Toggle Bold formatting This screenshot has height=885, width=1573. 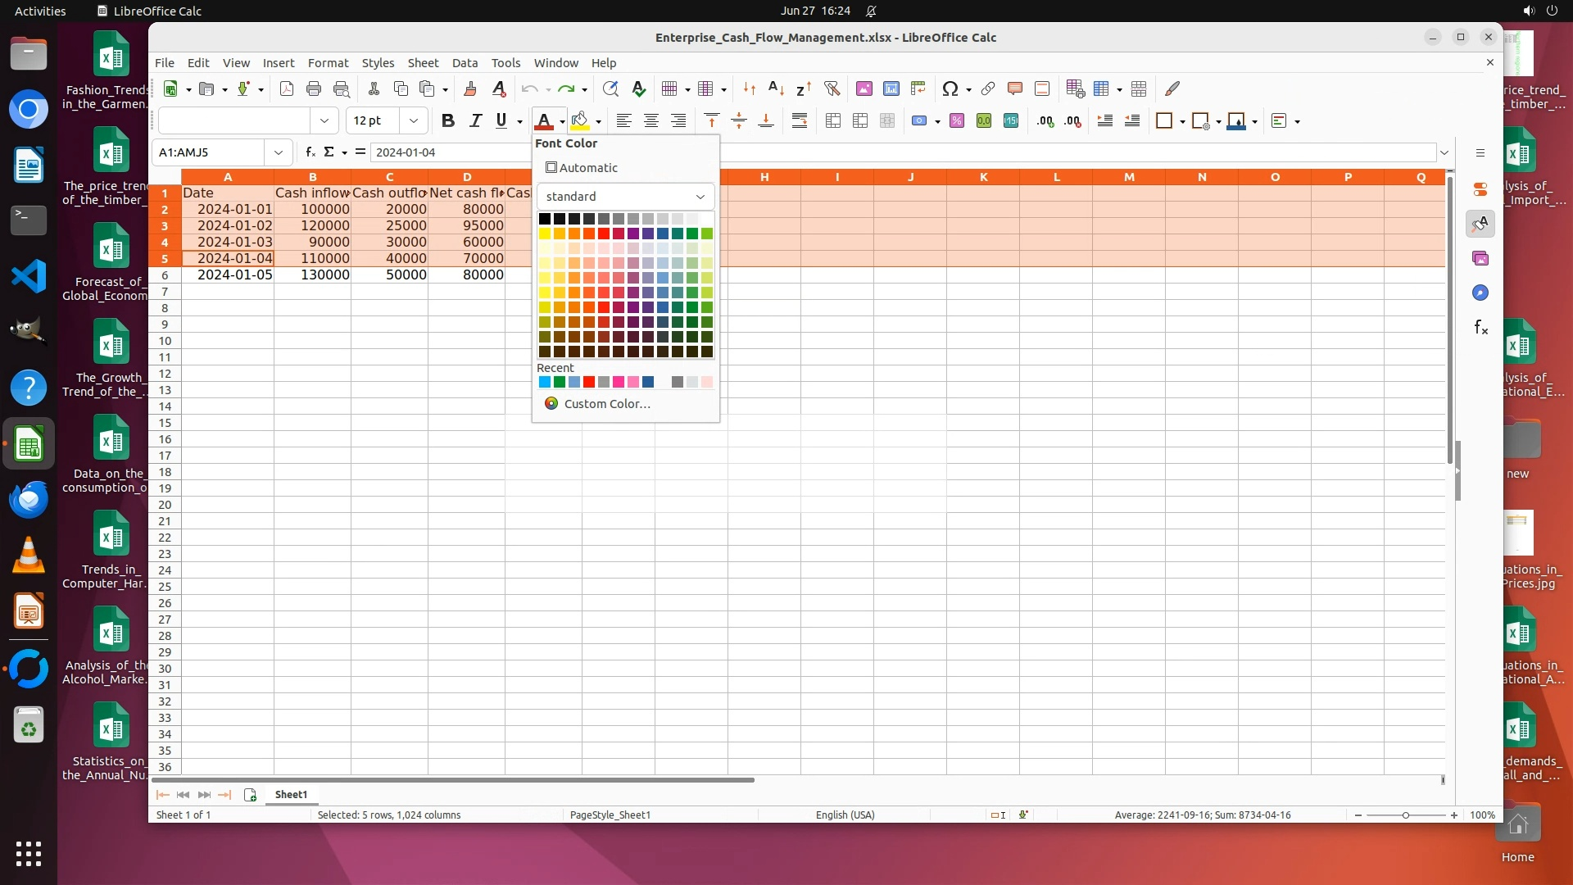pos(447,120)
